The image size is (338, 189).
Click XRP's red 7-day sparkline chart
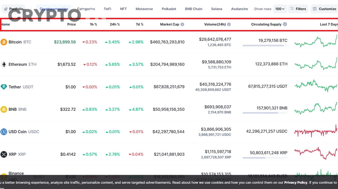coord(316,153)
